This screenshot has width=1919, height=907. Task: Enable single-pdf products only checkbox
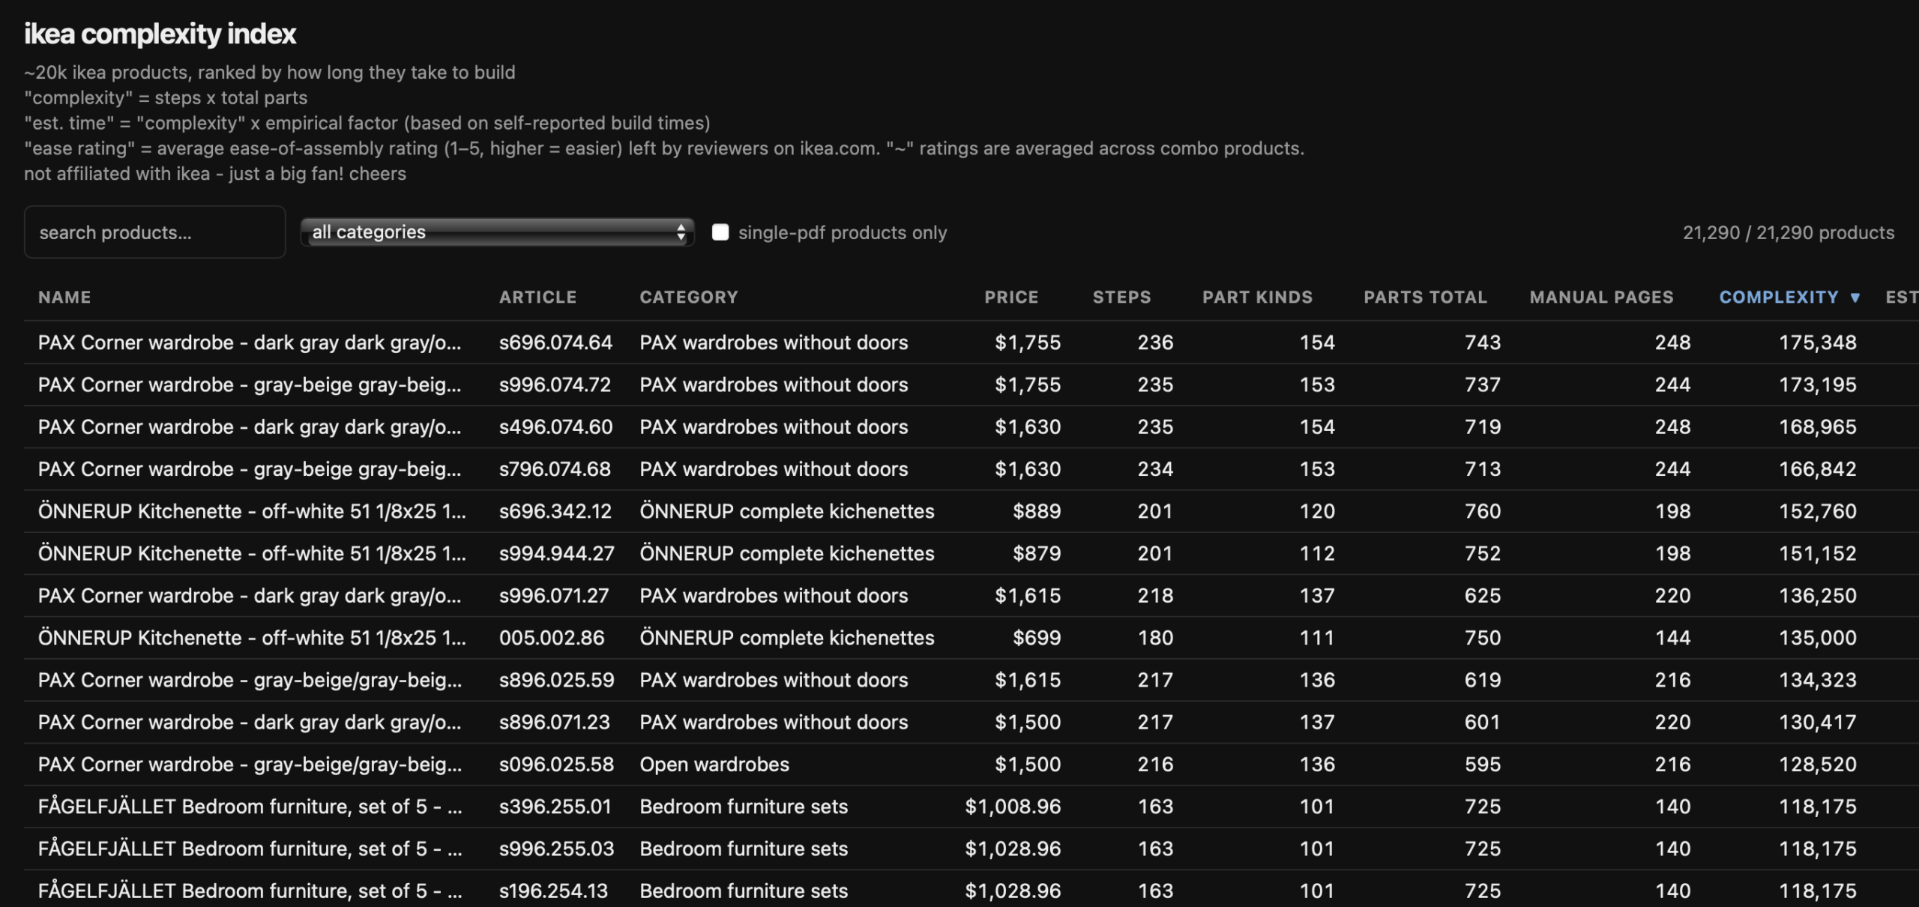(x=720, y=232)
